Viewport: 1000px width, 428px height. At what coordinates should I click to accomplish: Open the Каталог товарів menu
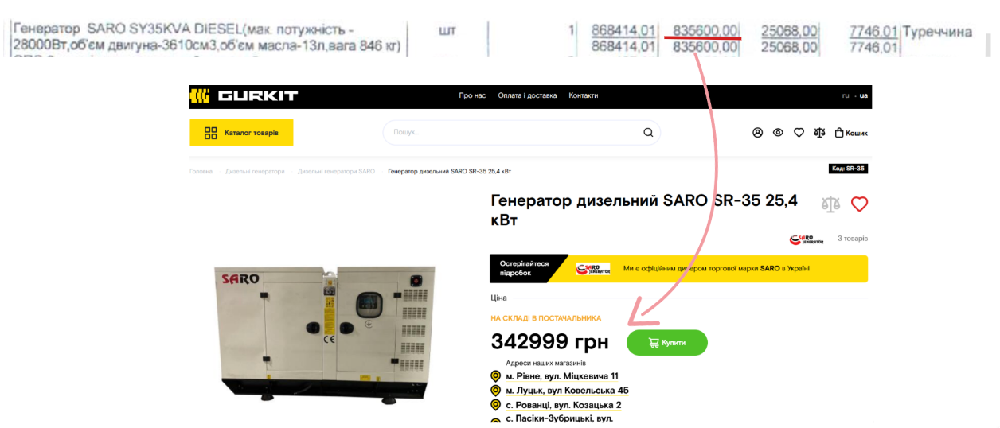click(241, 133)
